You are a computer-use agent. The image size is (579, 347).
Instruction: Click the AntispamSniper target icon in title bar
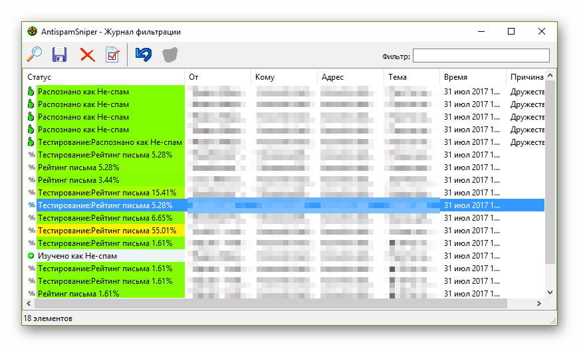(x=33, y=31)
